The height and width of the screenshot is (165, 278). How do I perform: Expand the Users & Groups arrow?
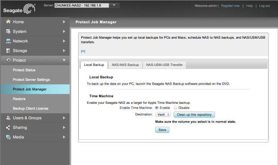64,118
